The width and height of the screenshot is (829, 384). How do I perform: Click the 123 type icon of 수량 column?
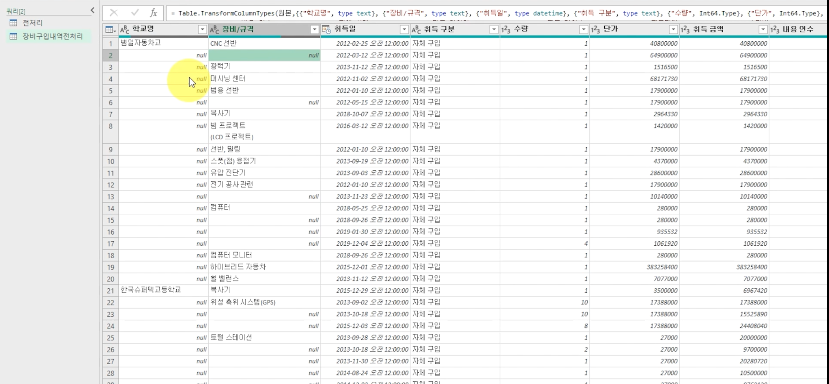(x=506, y=30)
